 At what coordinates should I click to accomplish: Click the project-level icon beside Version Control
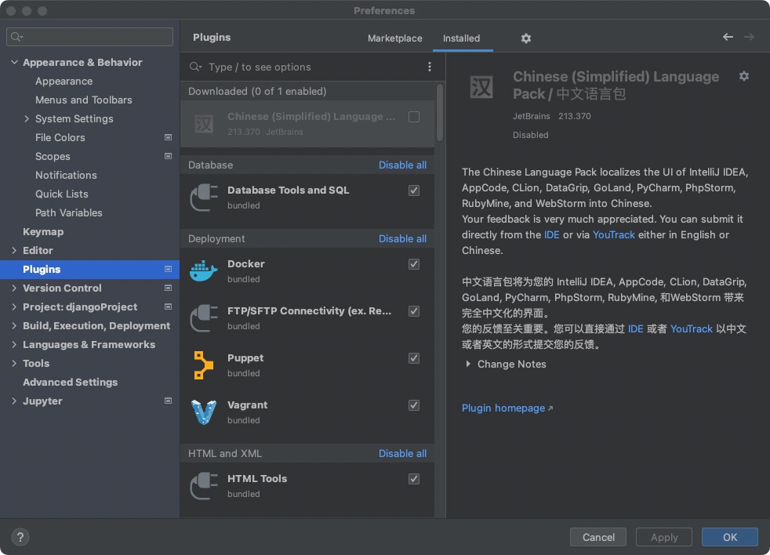(168, 288)
